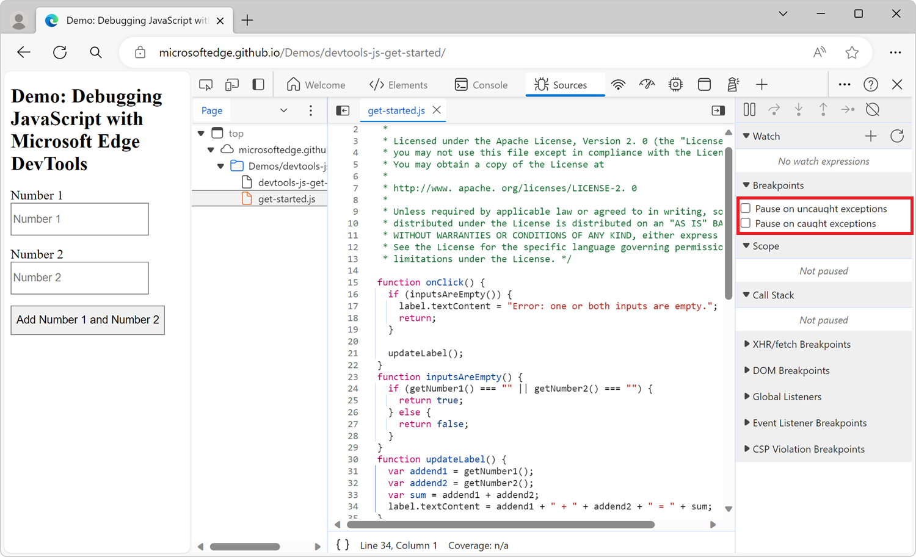
Task: Open the Page navigator dropdown
Action: 283,110
